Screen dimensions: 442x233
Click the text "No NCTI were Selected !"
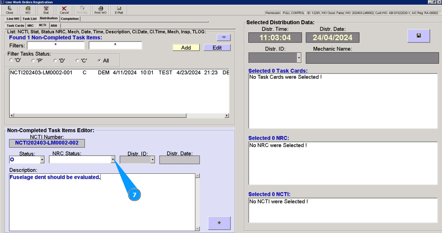(279, 201)
